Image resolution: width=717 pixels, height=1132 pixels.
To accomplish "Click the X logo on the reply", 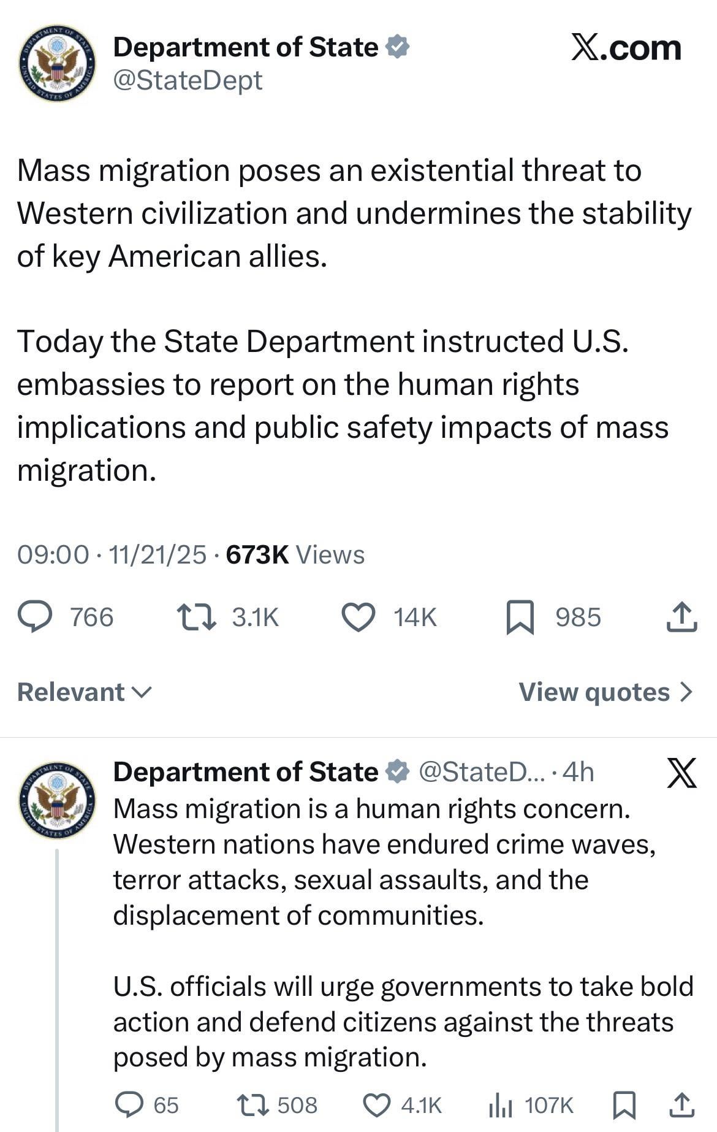I will tap(681, 773).
